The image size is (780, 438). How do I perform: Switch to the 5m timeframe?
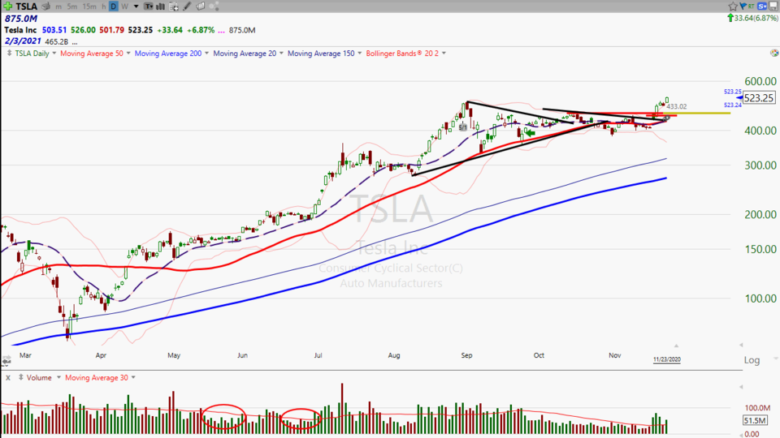72,6
